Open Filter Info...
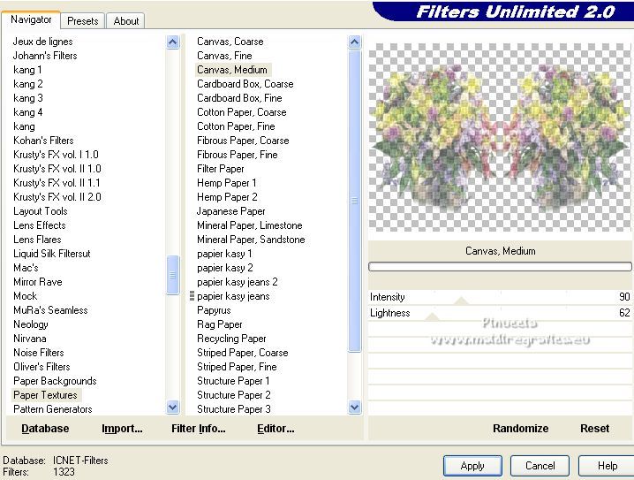Screen dimensions: 634x480 tap(198, 428)
